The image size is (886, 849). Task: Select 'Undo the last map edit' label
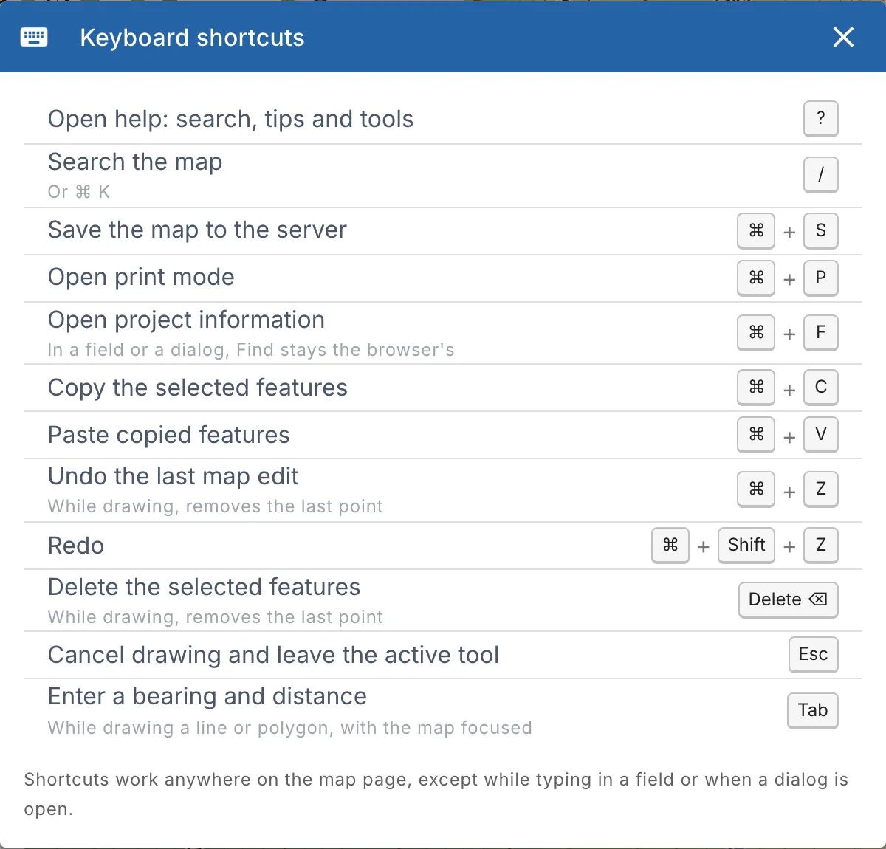174,477
